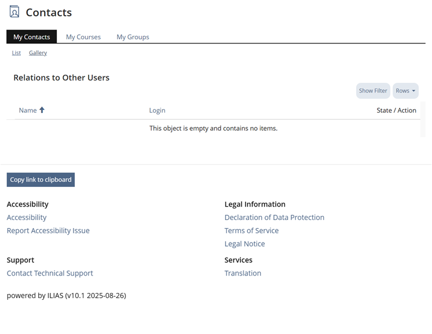
Task: Click Report Accessibility Issue link
Action: coord(48,230)
